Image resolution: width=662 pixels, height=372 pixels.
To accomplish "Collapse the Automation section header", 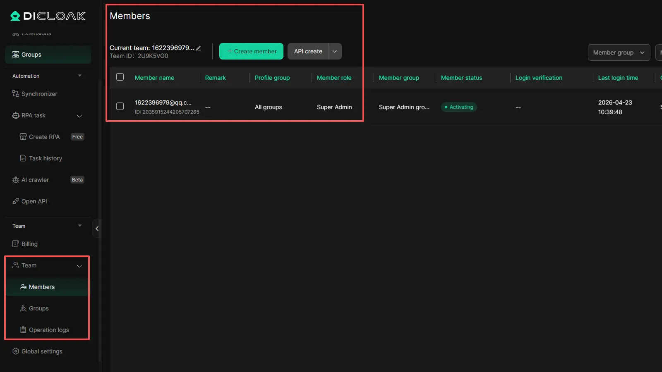I will click(x=79, y=76).
